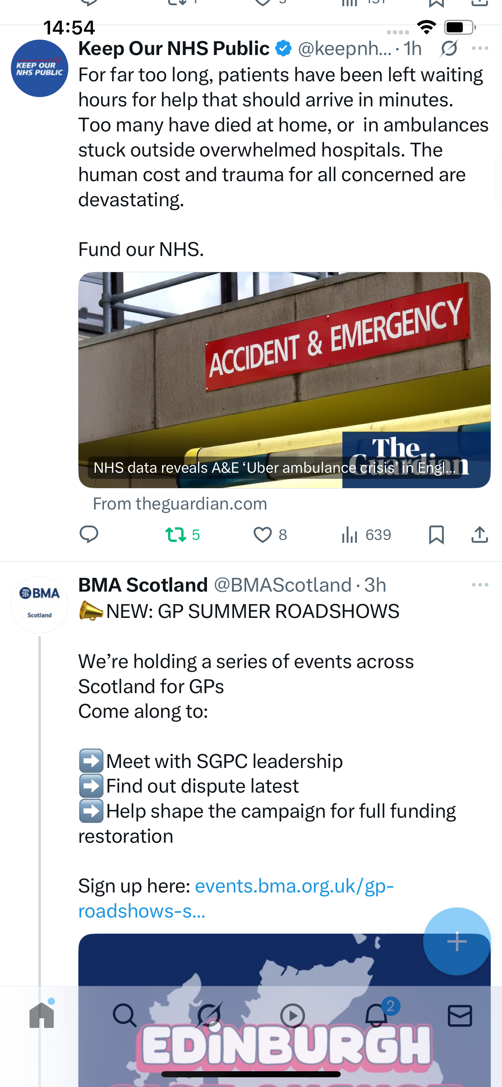Tap the compose new post button
The width and height of the screenshot is (502, 1087).
[456, 941]
